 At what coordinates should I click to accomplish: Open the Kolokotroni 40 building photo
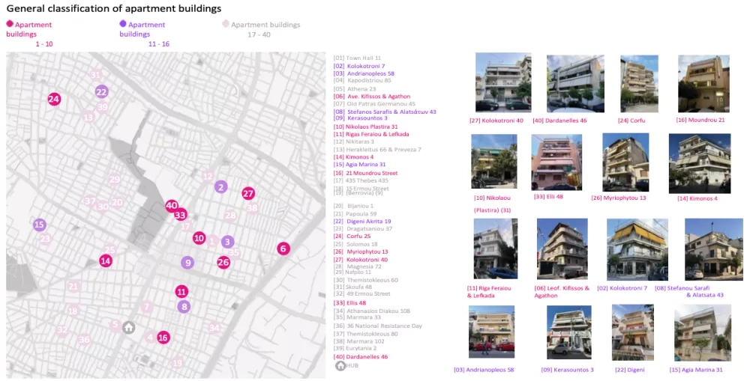503,82
